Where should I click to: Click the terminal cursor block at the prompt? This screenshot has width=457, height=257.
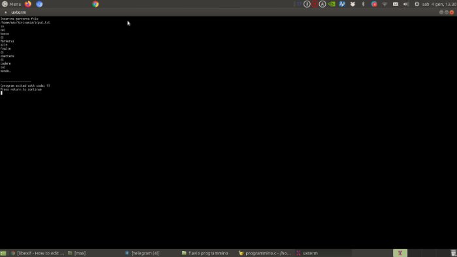1,93
